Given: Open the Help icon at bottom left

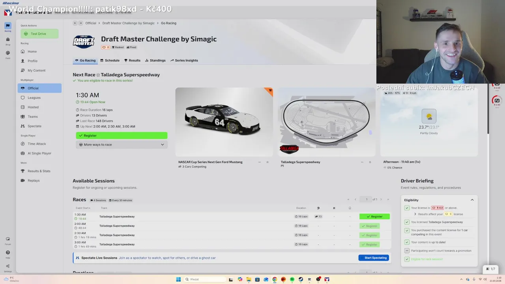Looking at the screenshot, I should point(7,252).
